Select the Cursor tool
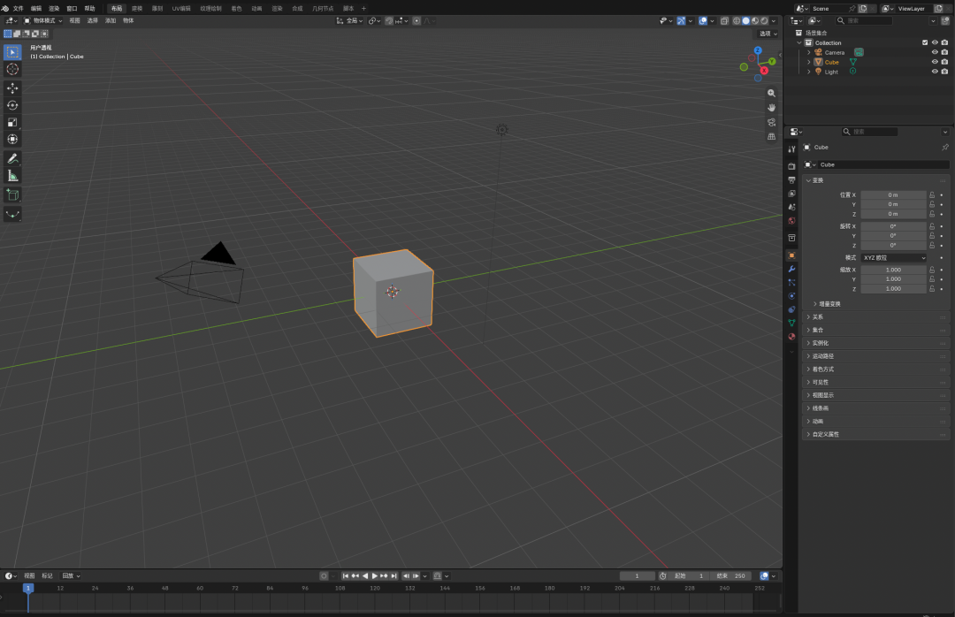Screen dimensions: 955x617 tap(12, 70)
